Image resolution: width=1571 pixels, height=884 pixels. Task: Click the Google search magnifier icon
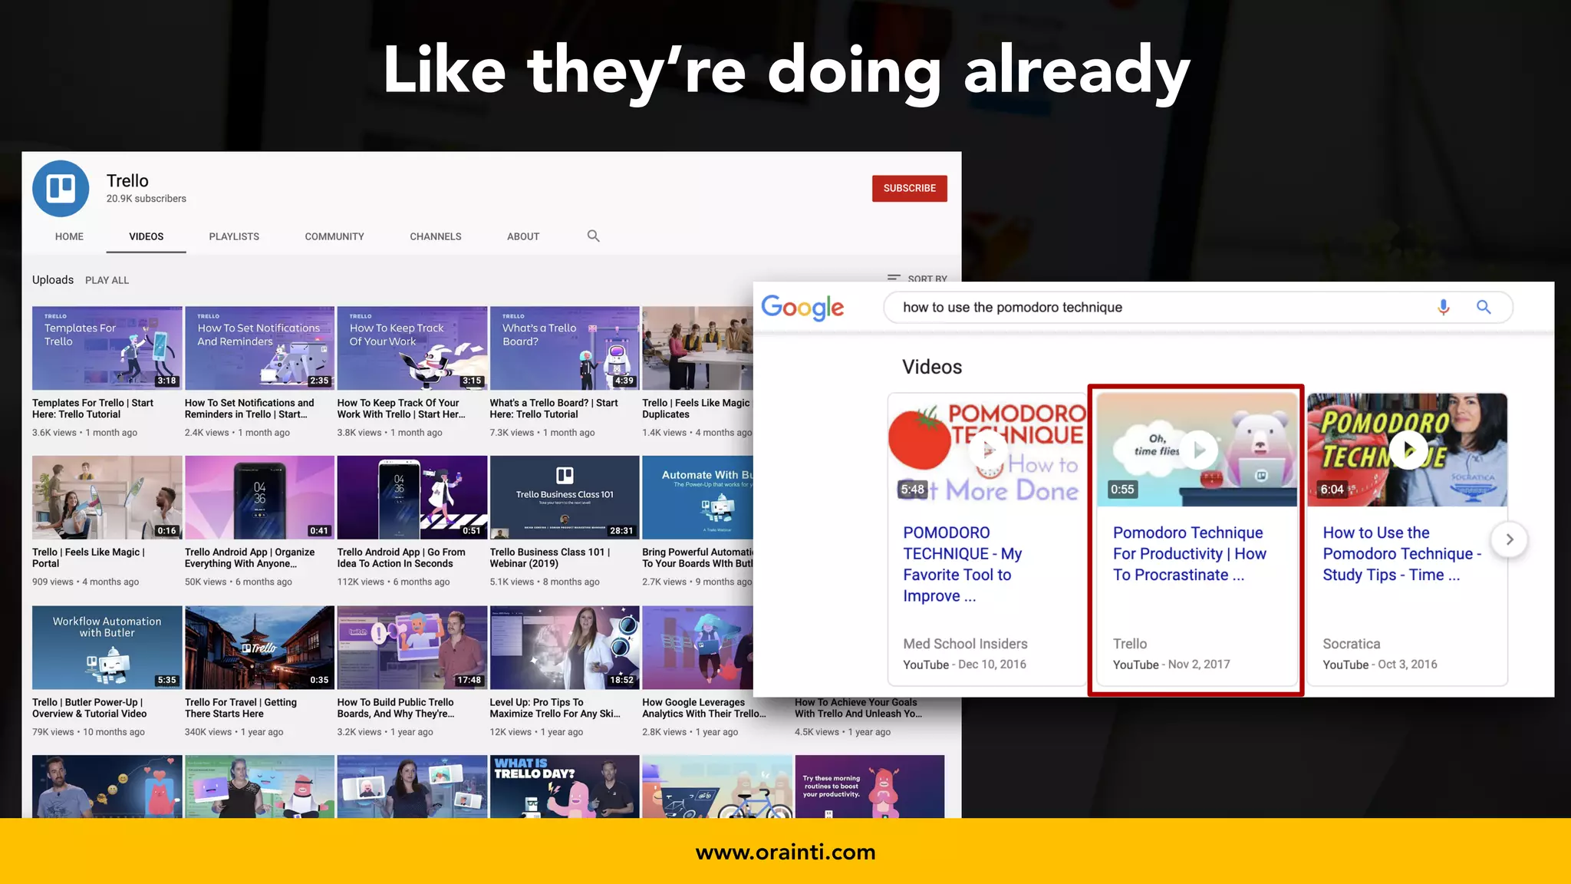pyautogui.click(x=1484, y=307)
